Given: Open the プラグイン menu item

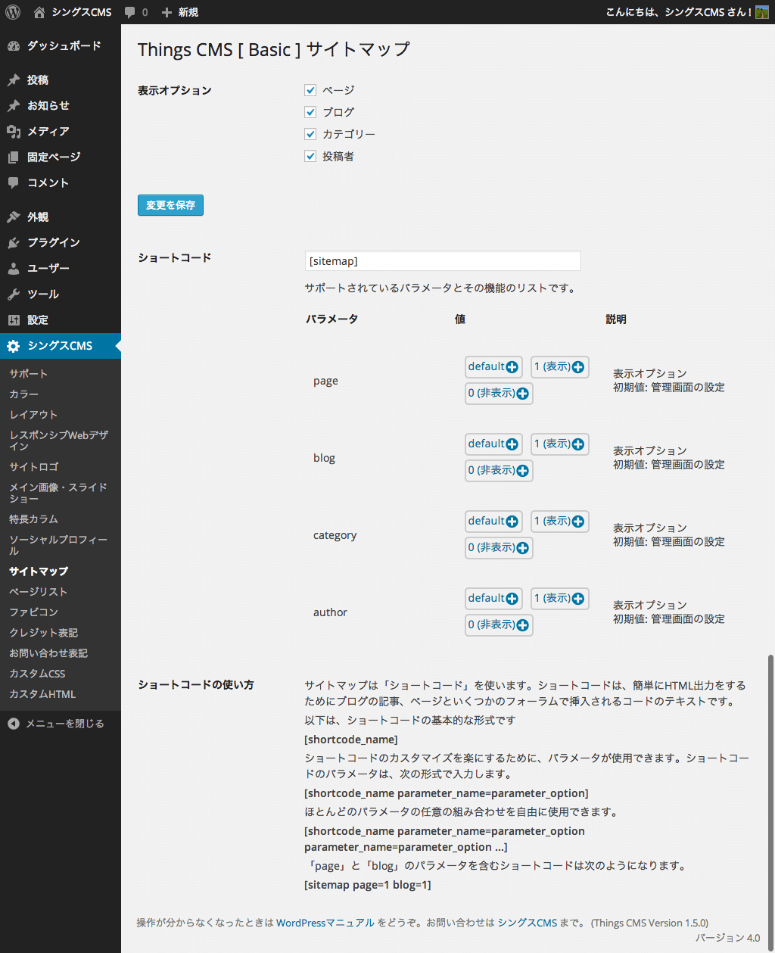Looking at the screenshot, I should (x=61, y=243).
